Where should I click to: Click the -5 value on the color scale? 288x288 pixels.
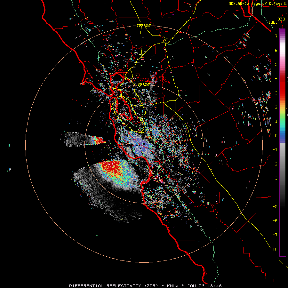point(275,207)
